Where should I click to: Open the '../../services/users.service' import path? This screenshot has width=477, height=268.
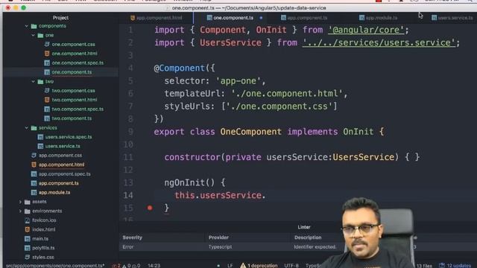379,42
